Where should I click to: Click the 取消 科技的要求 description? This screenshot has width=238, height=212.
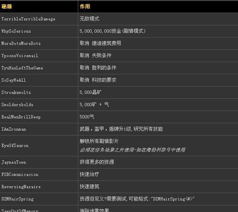click(x=98, y=80)
